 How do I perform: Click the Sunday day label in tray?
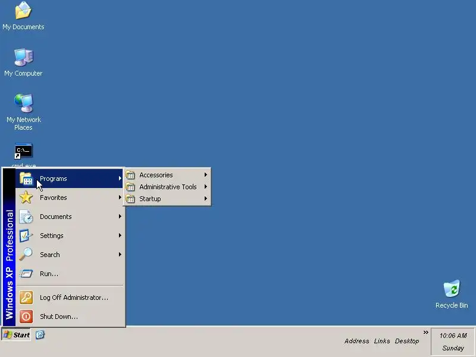(453, 348)
